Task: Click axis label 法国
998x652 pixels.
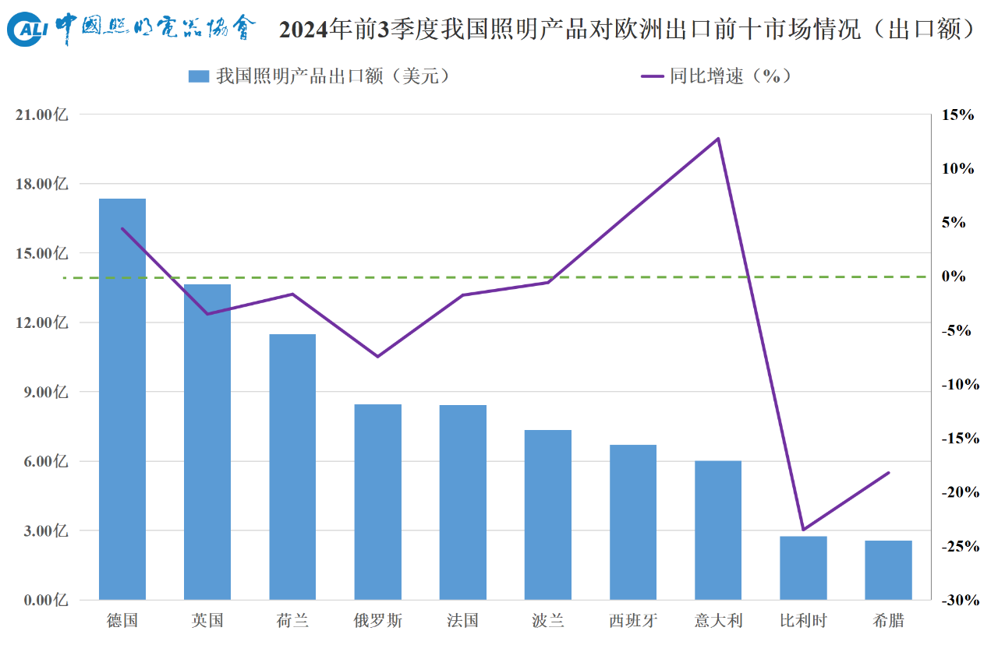Action: 462,621
